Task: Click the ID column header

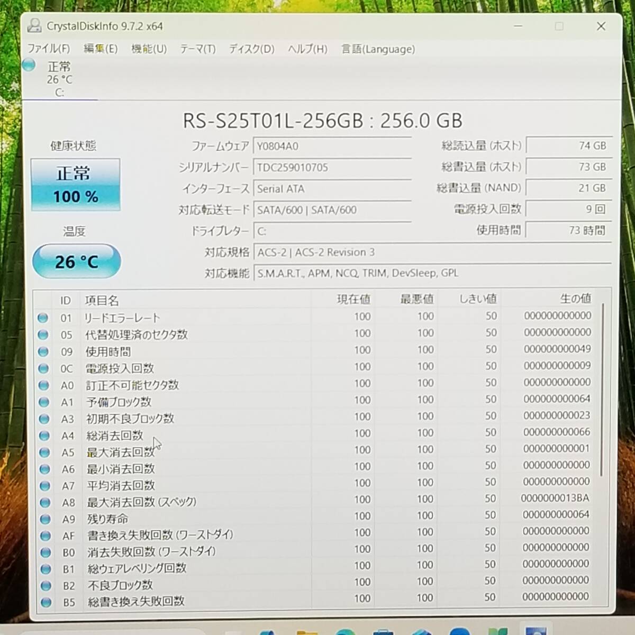Action: (66, 301)
